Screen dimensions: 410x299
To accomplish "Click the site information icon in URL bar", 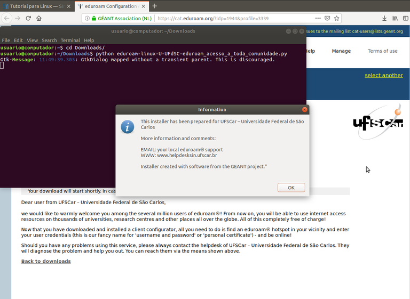I will [87, 18].
